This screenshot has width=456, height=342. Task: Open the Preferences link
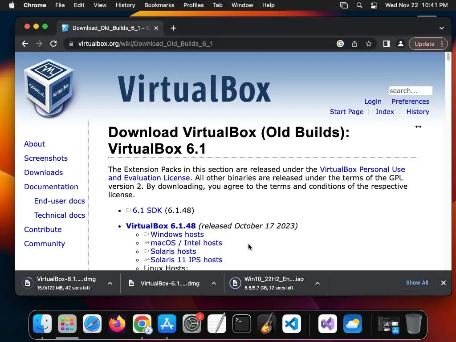(410, 102)
